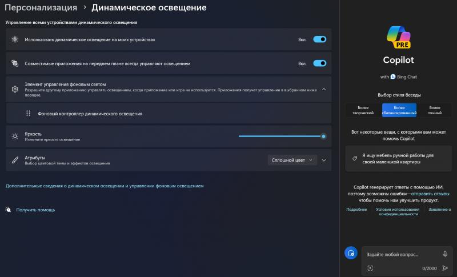The width and height of the screenshot is (457, 277).
Task: Expand the Атрибуты section chevron
Action: tap(324, 160)
